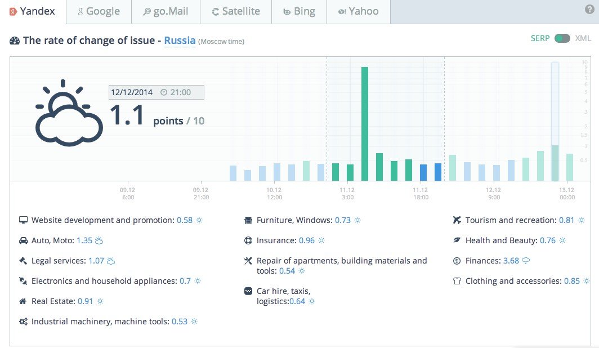This screenshot has width=599, height=348.
Task: Click the 11.12 3:00 axis label
Action: tap(347, 194)
